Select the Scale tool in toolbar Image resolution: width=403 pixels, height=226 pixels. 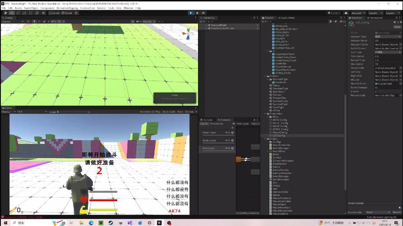tap(24, 13)
